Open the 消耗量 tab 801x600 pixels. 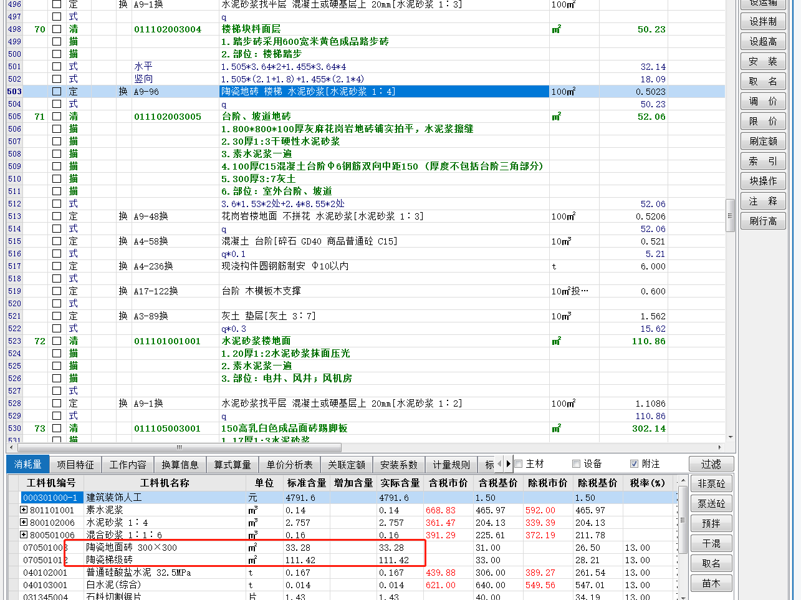28,465
